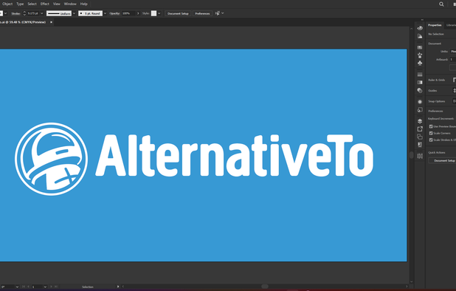This screenshot has width=456, height=291.
Task: Collapse the panel dock double-arrow
Action: click(422, 20)
